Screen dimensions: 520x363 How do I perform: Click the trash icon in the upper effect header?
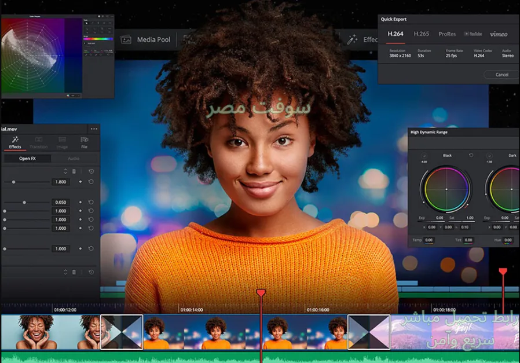(74, 171)
